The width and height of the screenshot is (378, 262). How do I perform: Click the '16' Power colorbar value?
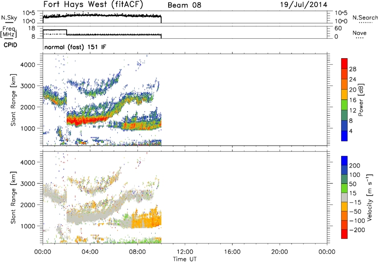(352, 100)
